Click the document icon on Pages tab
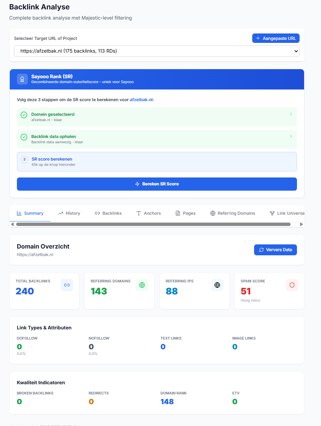Viewport: 321px width, 426px height. [x=178, y=213]
